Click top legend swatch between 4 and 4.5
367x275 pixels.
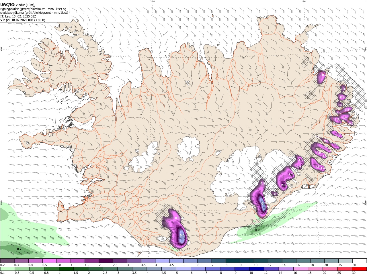click(162, 261)
